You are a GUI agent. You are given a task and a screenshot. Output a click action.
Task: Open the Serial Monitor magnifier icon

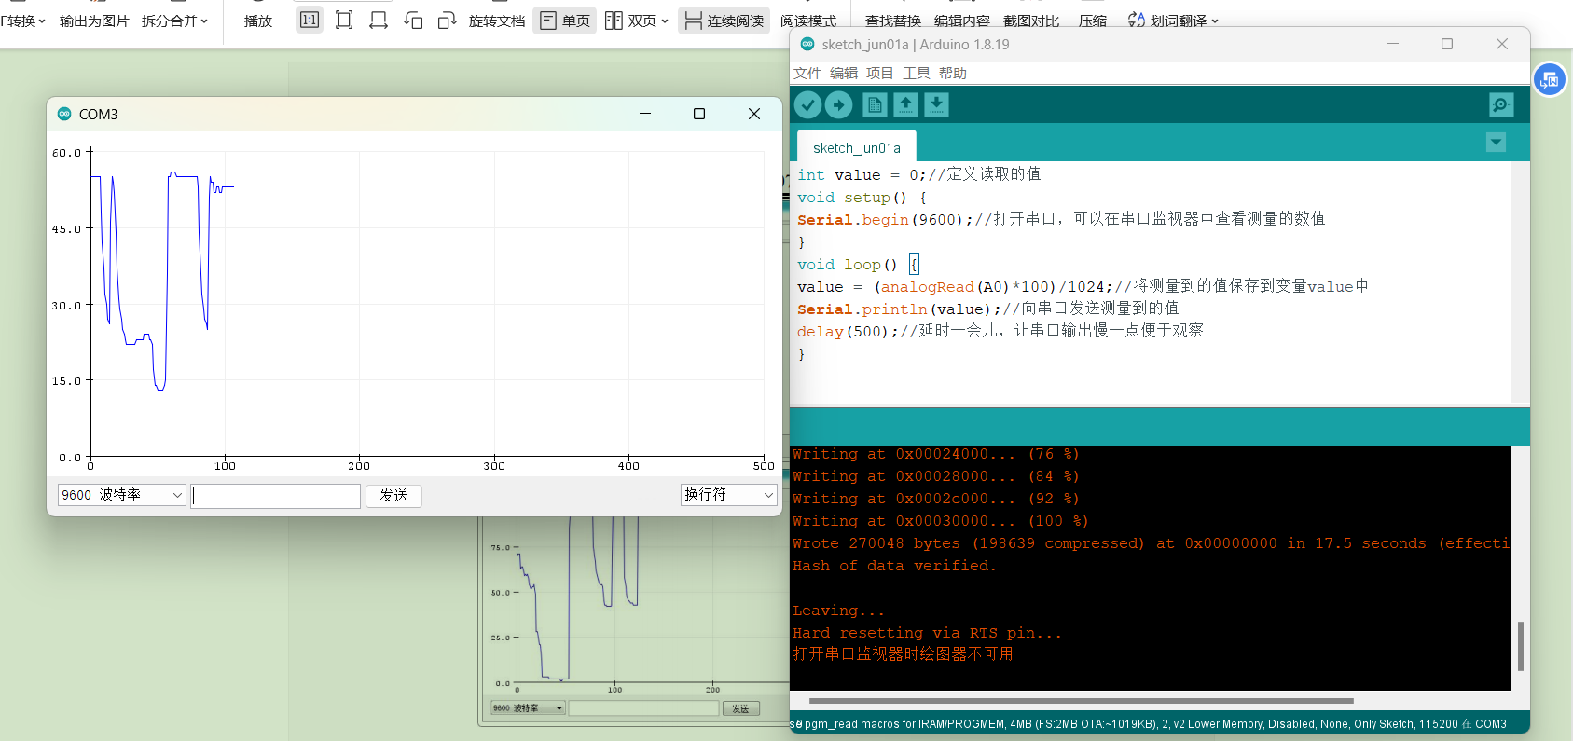(x=1501, y=105)
